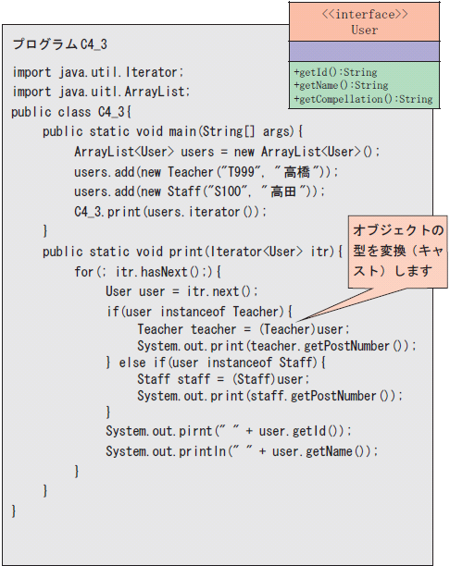450x566 pixels.
Task: Click the ArrayList<User> users declaration line
Action: (227, 152)
